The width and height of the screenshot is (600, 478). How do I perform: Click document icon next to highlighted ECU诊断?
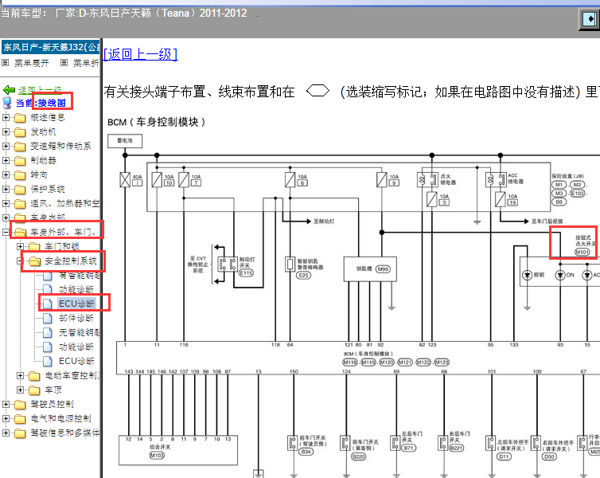pos(48,304)
